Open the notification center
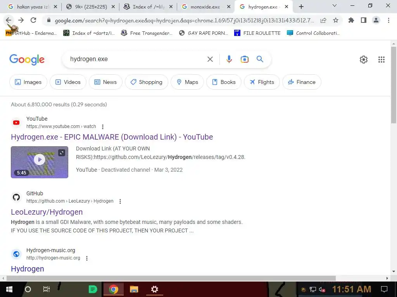 pos(384,289)
